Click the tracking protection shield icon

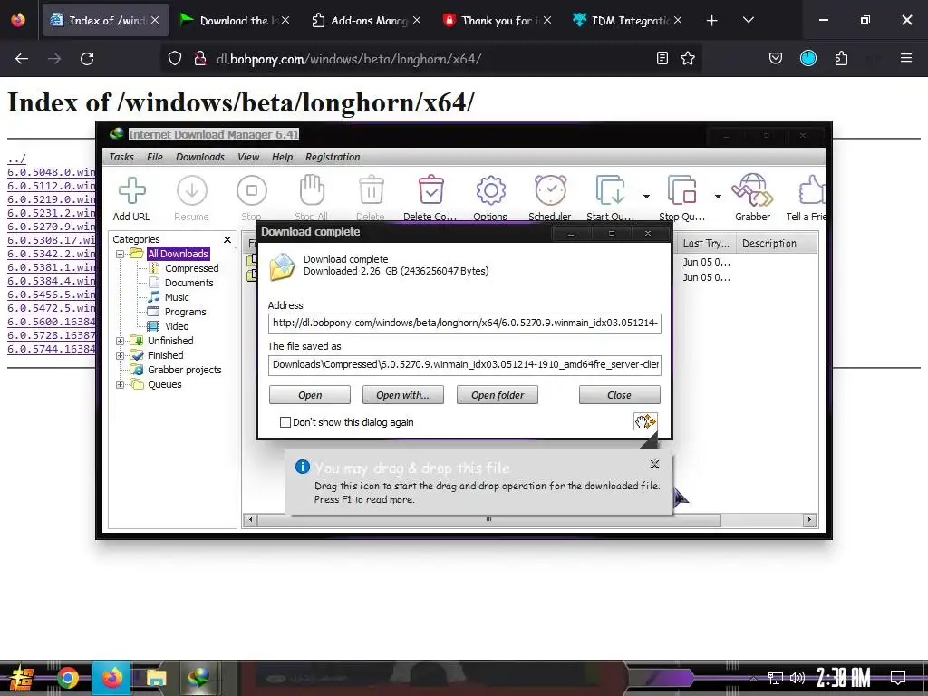[x=175, y=58]
